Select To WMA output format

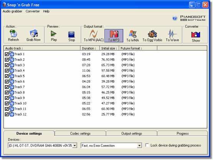[132, 36]
